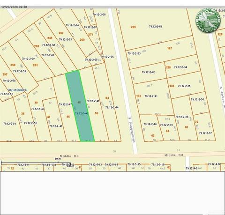
Task: Click orange house number 38
Action: tap(23, 113)
